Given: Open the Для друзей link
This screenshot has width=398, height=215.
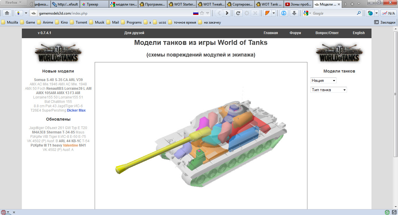Looking at the screenshot, I should tap(134, 33).
